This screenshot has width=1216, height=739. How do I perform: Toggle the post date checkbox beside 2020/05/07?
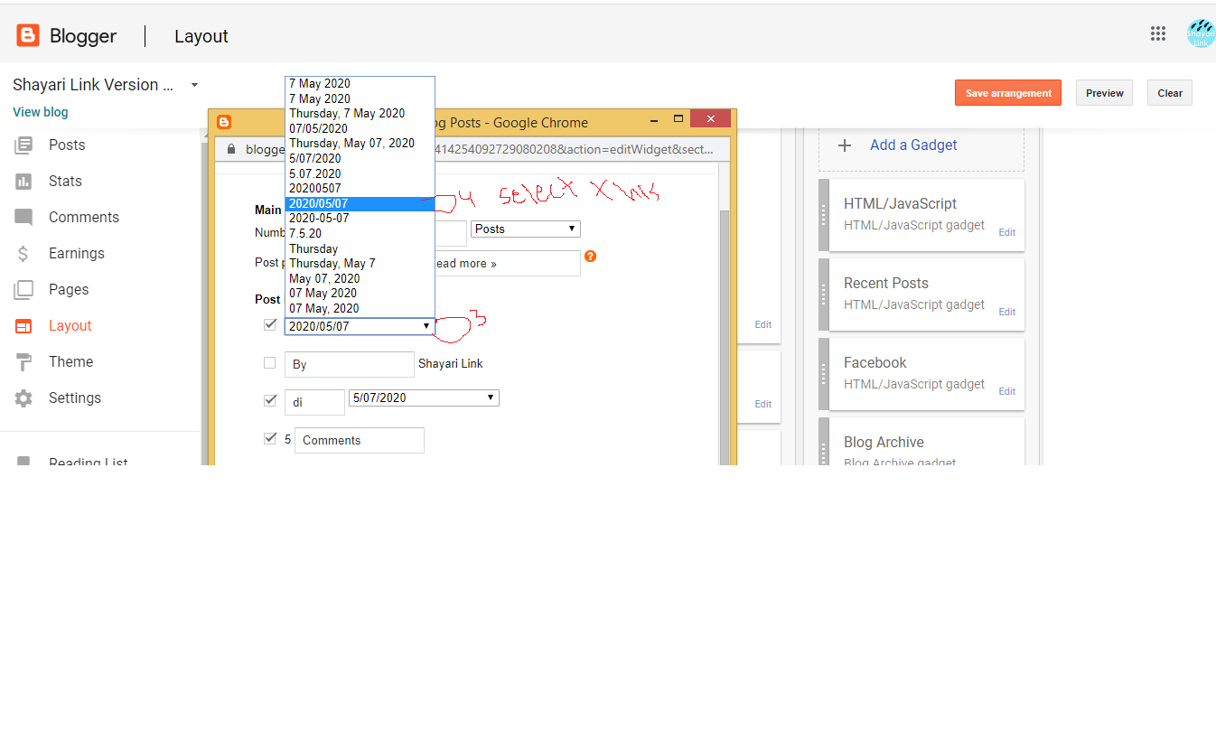(269, 325)
